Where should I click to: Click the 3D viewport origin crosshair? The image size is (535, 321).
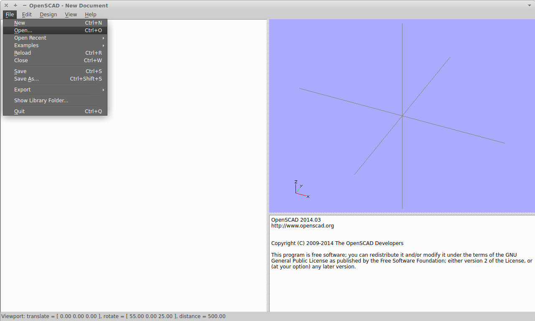click(x=402, y=116)
